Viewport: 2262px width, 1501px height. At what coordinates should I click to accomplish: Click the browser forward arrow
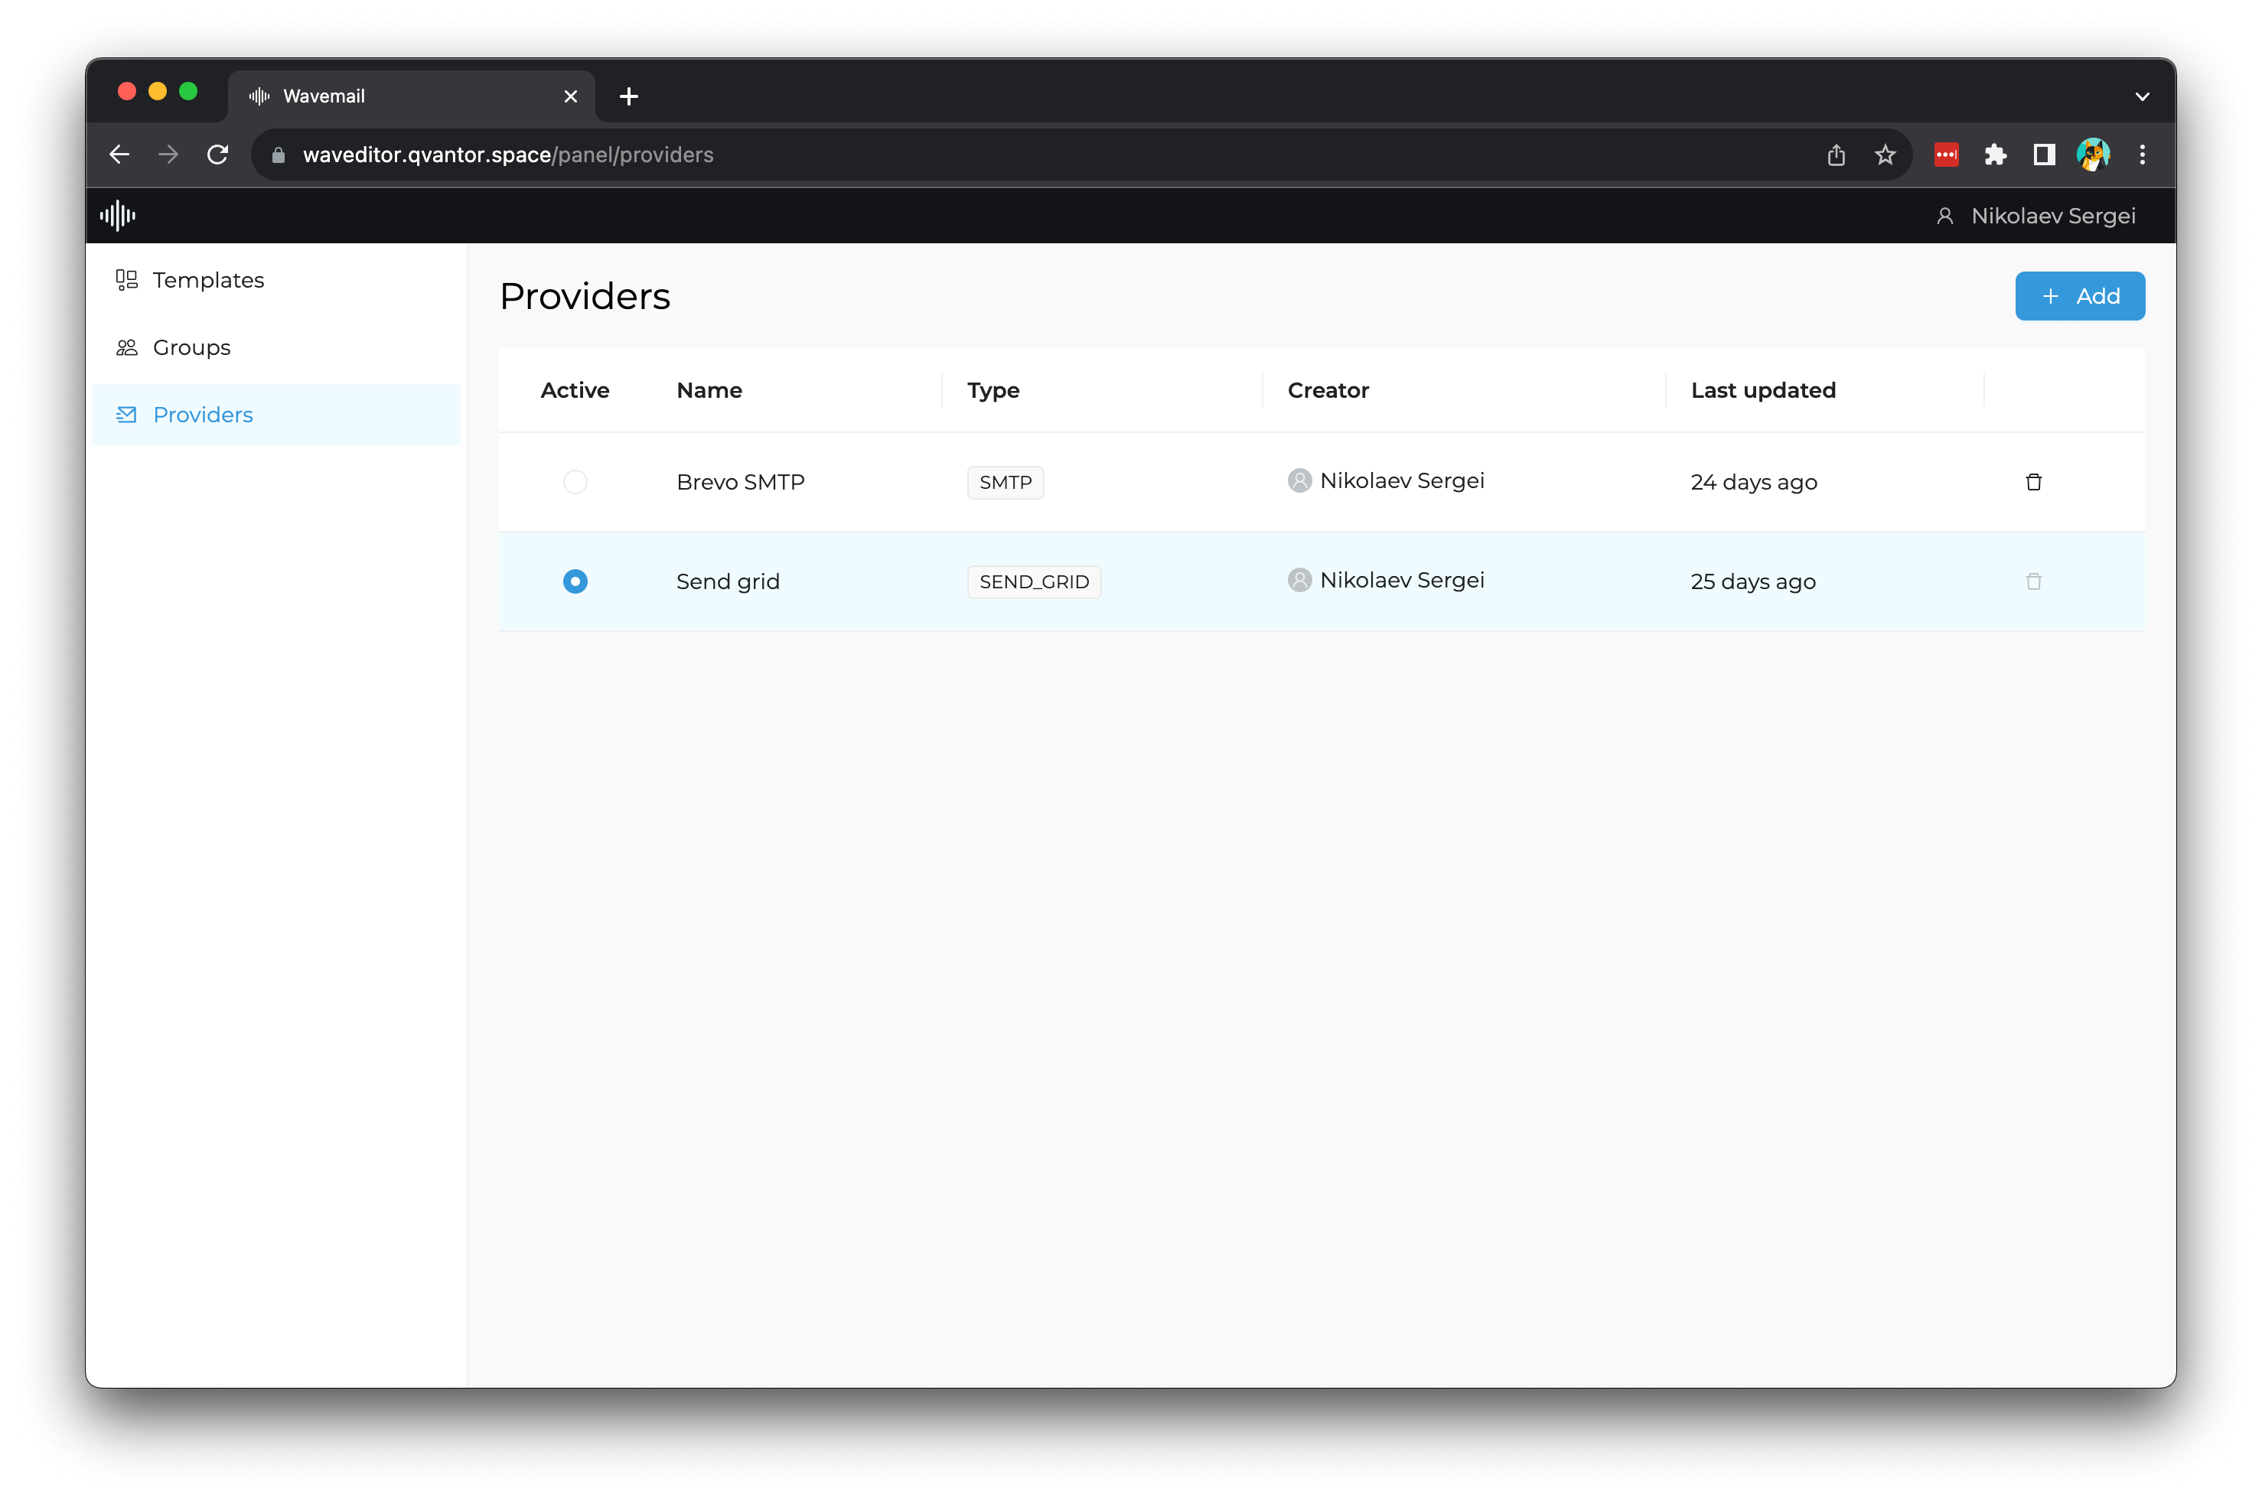coord(168,154)
